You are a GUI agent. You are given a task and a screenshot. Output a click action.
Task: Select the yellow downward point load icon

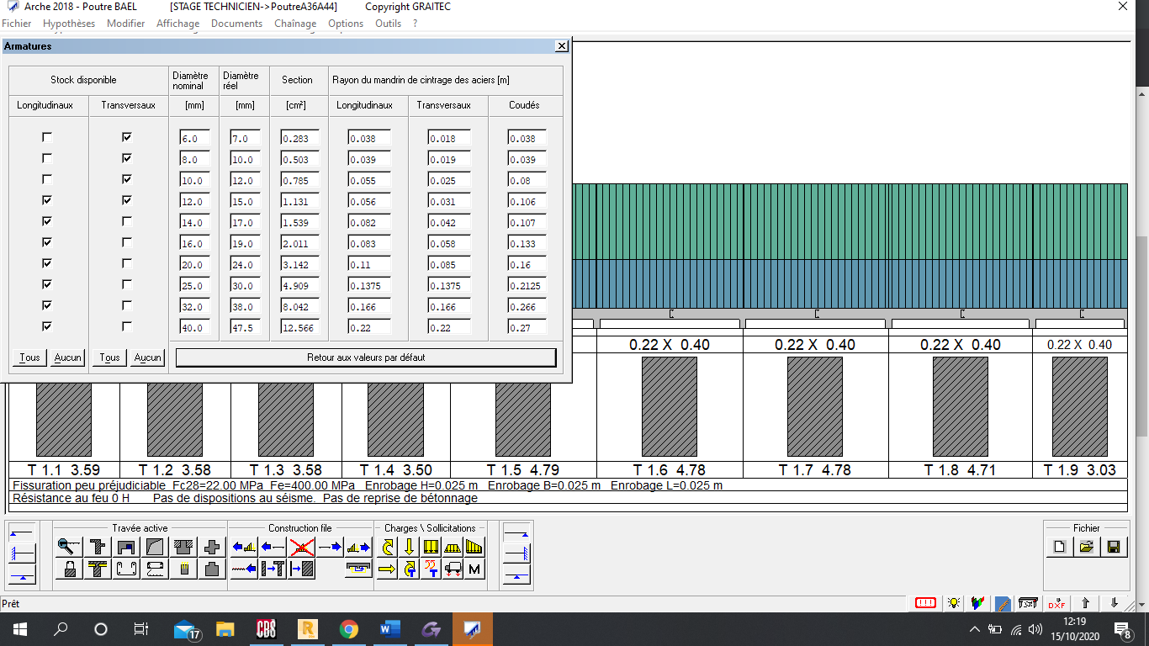[x=409, y=547]
